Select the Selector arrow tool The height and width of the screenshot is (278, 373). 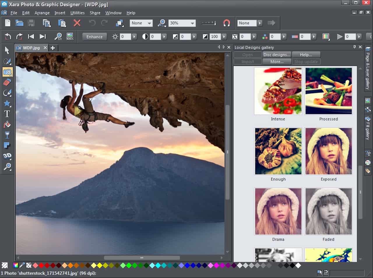(x=7, y=50)
